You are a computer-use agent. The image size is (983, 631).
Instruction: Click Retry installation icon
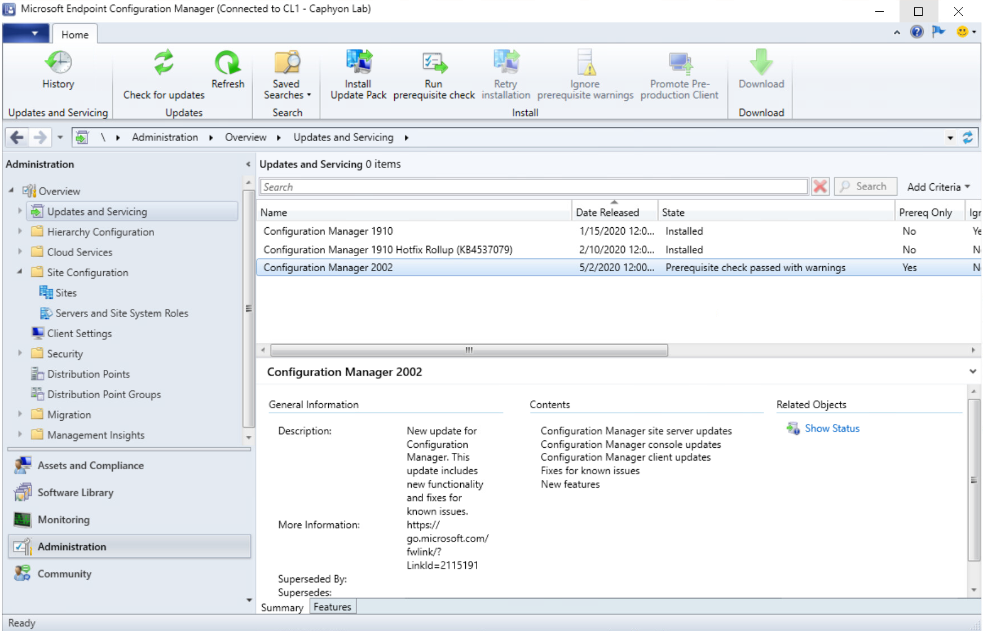[x=506, y=62]
